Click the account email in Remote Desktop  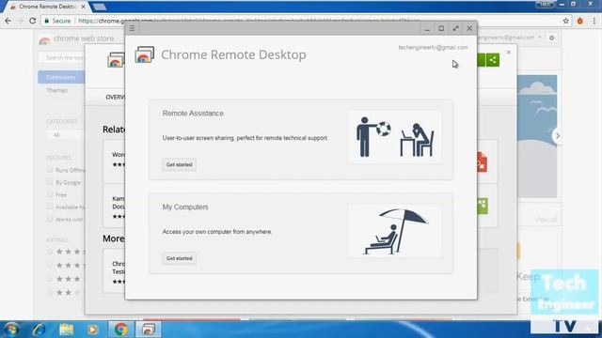pos(433,48)
